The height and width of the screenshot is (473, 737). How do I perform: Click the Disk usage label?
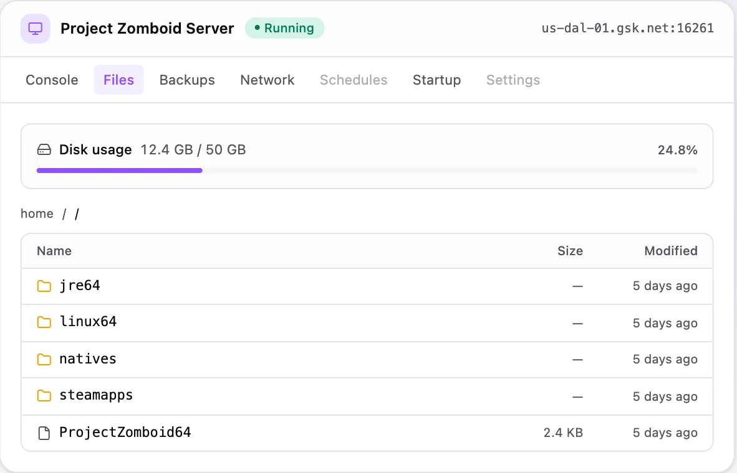click(x=95, y=150)
